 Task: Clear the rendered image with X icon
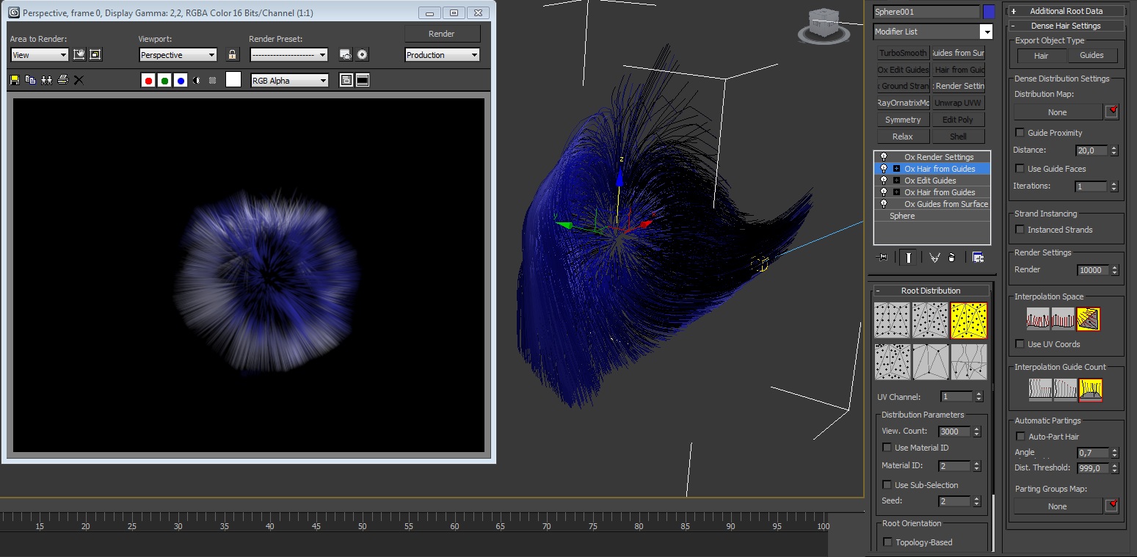point(79,80)
